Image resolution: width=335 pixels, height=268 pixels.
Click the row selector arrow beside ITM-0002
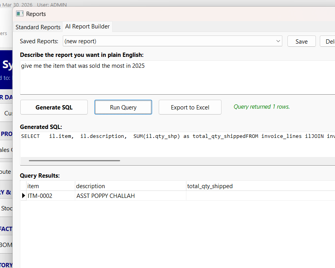click(23, 195)
